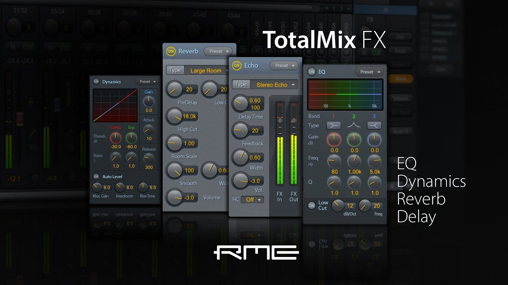Click the FX Out level meter
Image resolution: width=508 pixels, height=285 pixels.
click(x=294, y=144)
